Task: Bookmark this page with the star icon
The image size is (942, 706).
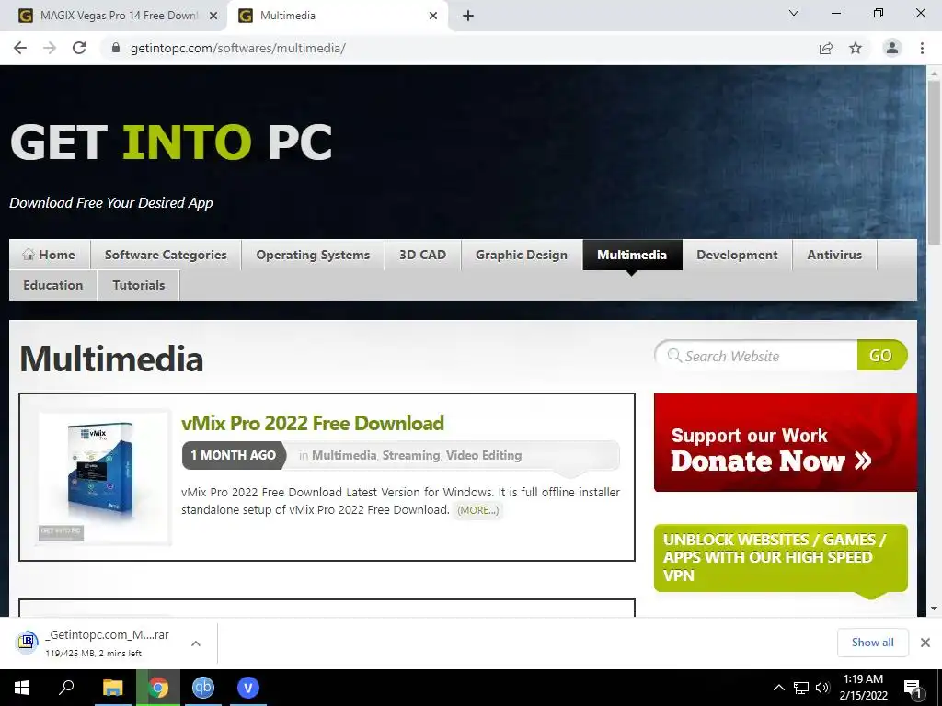Action: 856,48
